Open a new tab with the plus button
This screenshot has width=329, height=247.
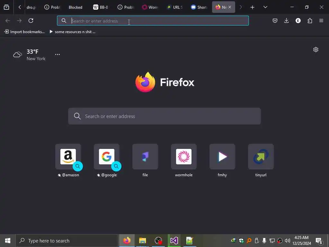point(253,7)
